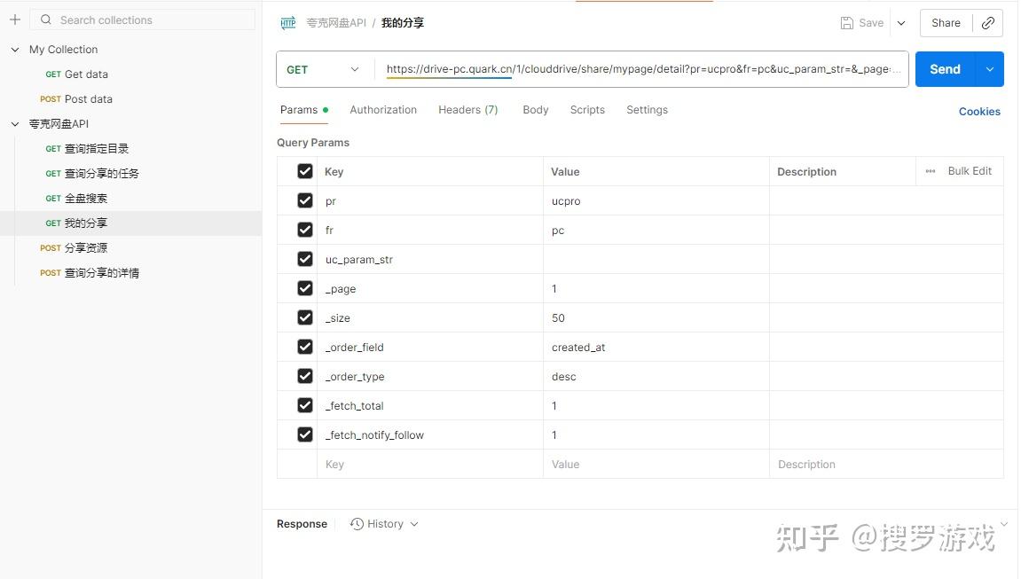Viewport: 1021px width, 579px height.
Task: Uncheck the pr parameter checkbox
Action: coord(305,200)
